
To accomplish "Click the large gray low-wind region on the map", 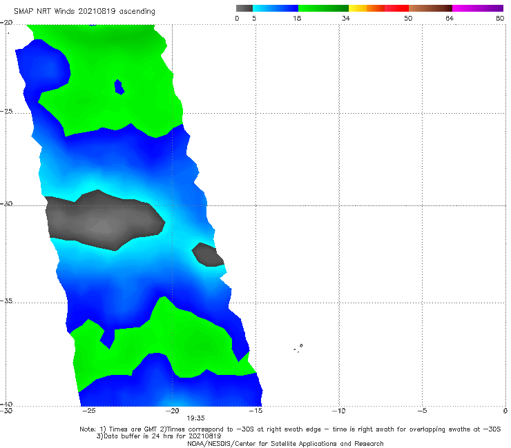I will pos(104,221).
